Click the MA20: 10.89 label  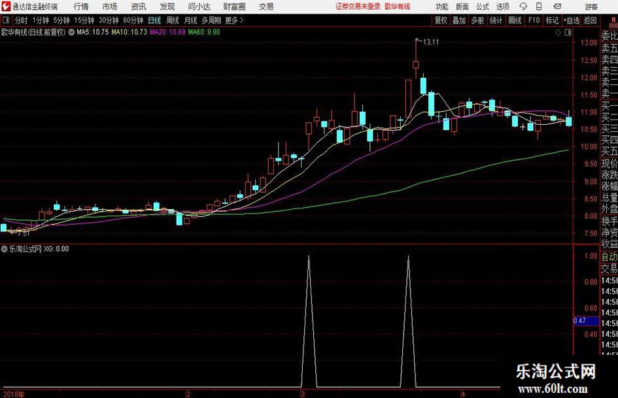click(x=167, y=32)
